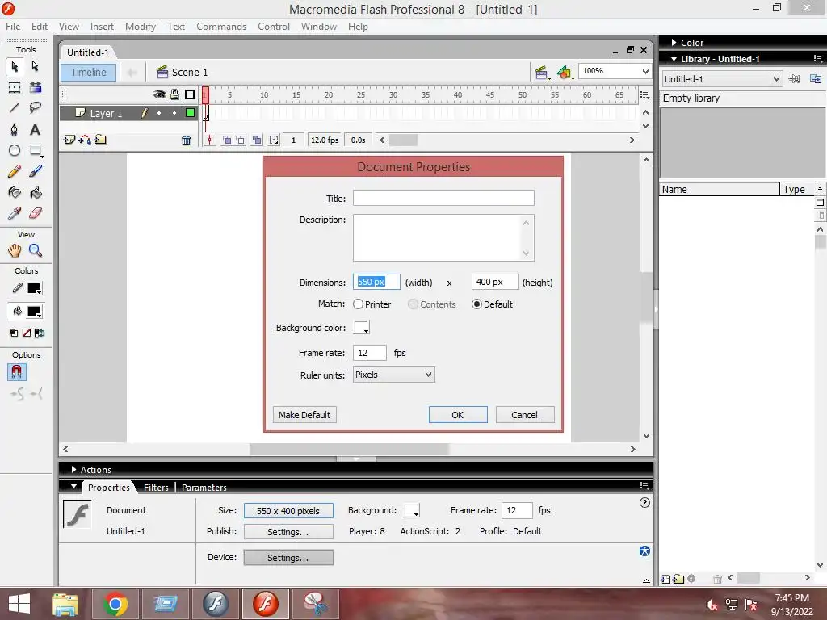Image resolution: width=827 pixels, height=620 pixels.
Task: Collapse the Properties panel triangle
Action: pos(73,487)
